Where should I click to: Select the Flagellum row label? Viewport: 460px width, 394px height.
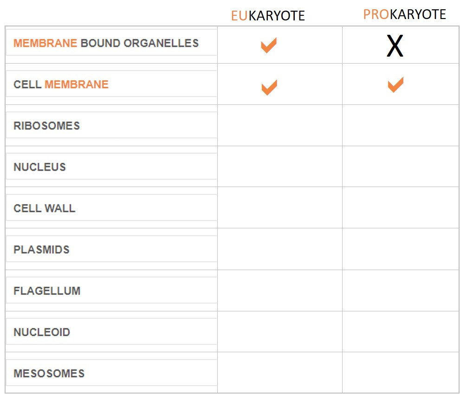click(x=47, y=291)
